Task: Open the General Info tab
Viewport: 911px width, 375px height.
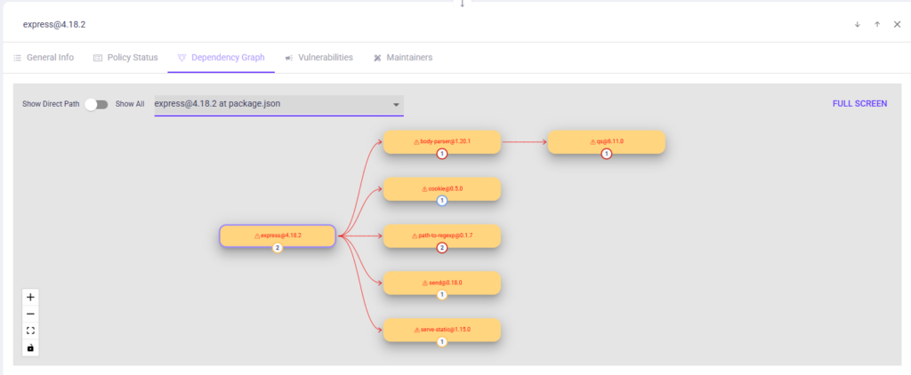Action: [x=44, y=58]
